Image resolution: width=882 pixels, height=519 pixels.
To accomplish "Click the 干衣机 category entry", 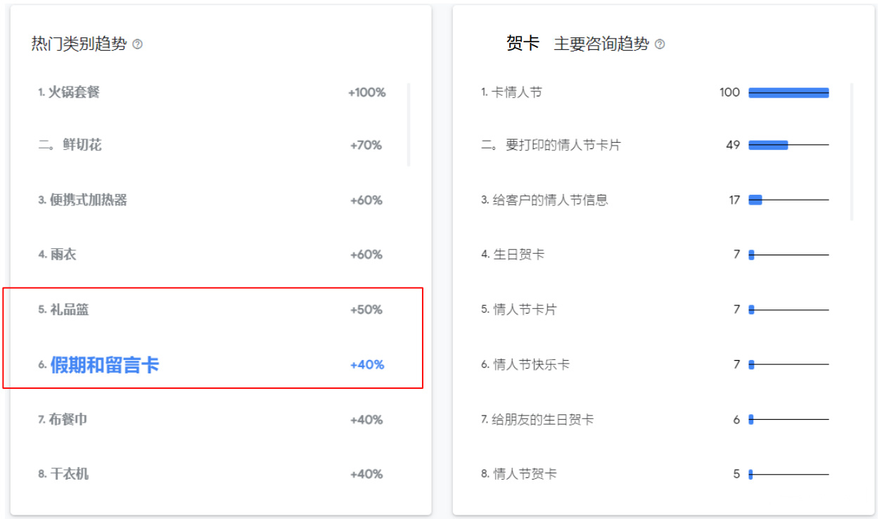I will tap(70, 474).
